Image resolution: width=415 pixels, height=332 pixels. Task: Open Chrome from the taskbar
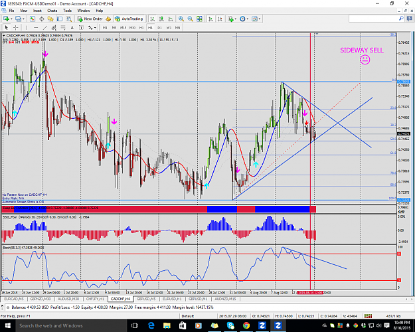[x=246, y=325]
